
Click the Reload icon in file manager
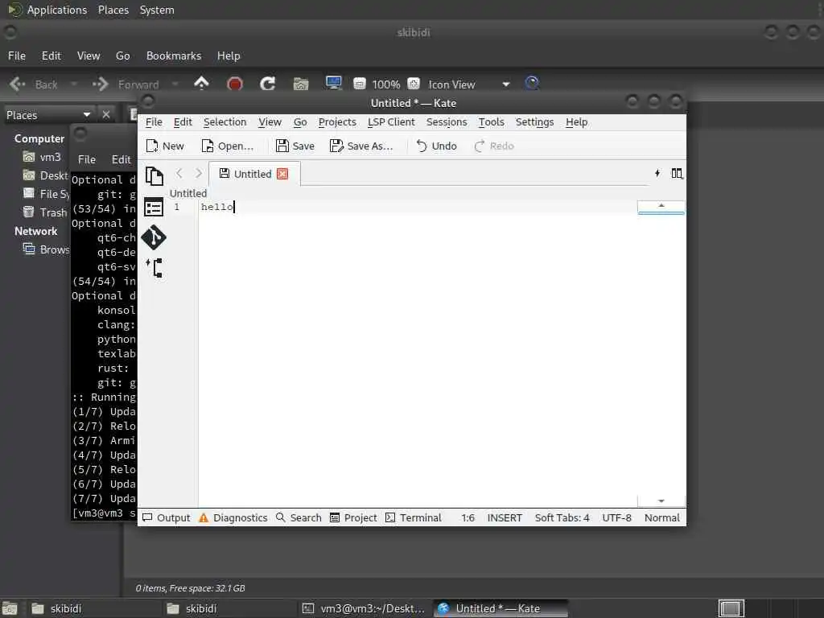pyautogui.click(x=267, y=84)
